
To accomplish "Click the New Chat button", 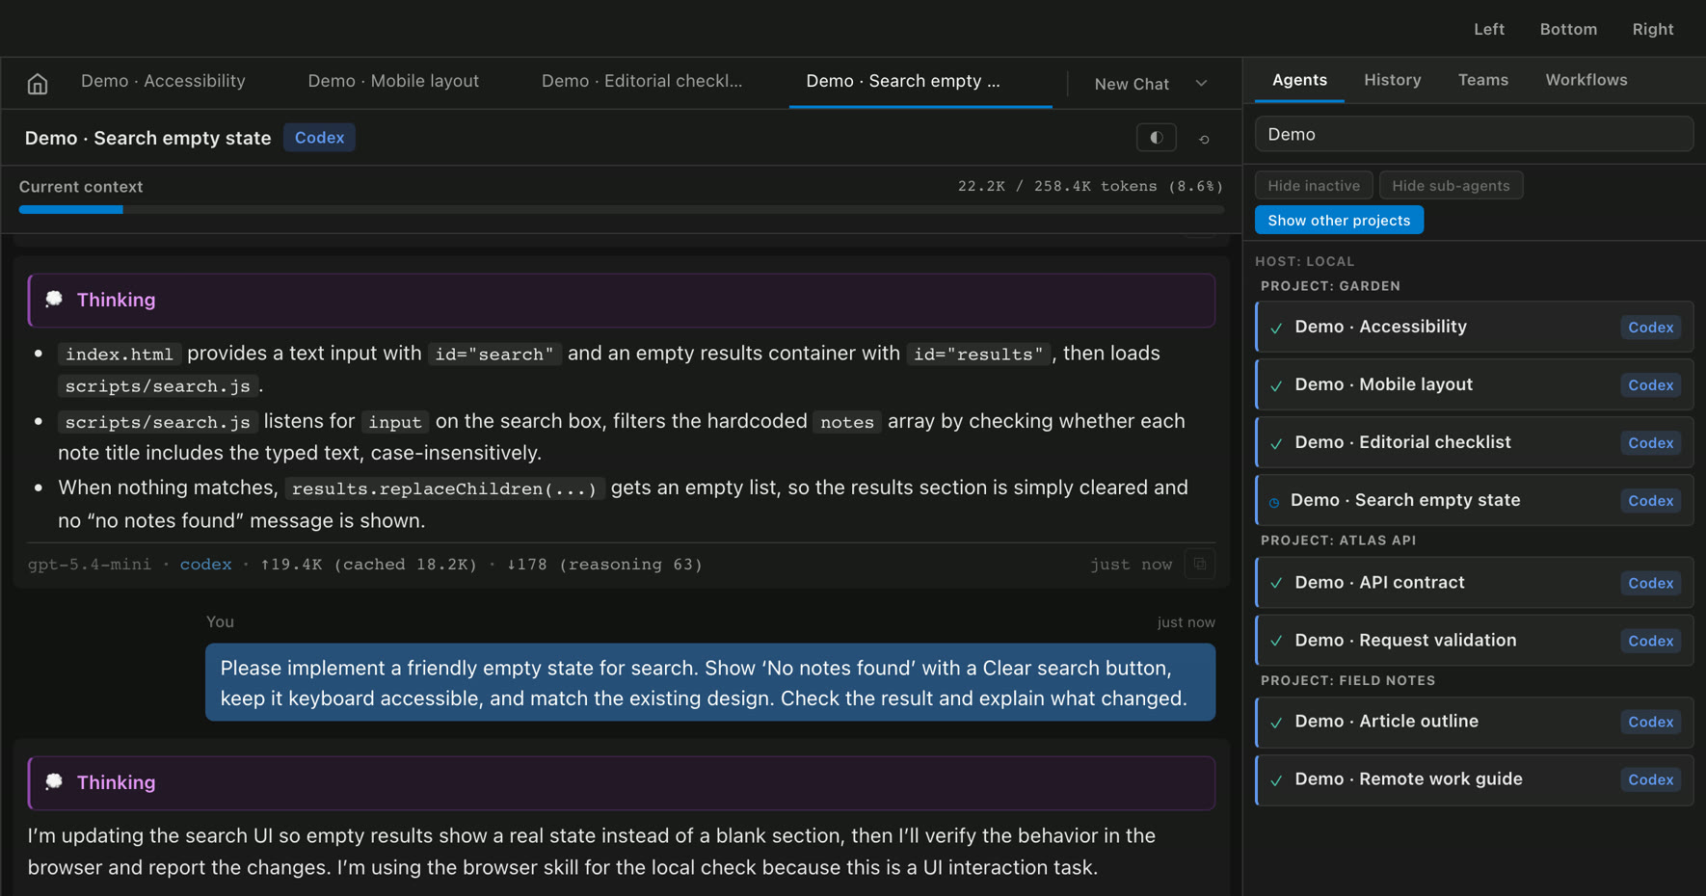I will click(x=1132, y=84).
